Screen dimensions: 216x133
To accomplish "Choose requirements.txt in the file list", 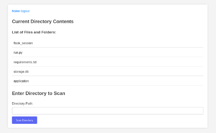I will pyautogui.click(x=108, y=62).
